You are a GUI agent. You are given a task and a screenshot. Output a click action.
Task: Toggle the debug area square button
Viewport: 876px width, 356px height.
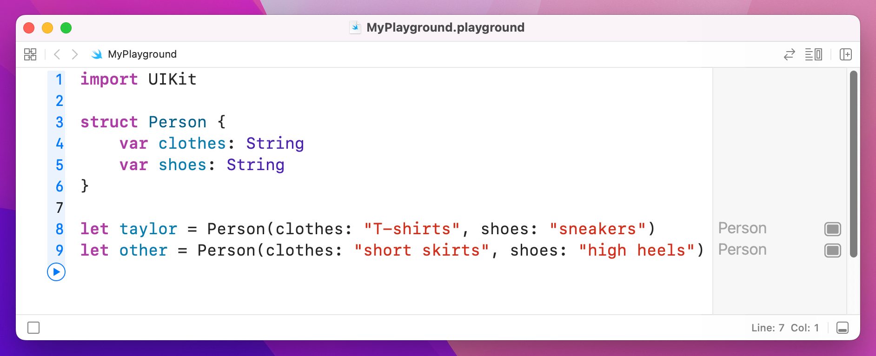(33, 328)
